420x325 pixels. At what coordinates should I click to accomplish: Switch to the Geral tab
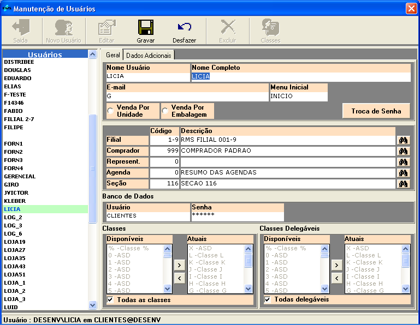(x=113, y=55)
